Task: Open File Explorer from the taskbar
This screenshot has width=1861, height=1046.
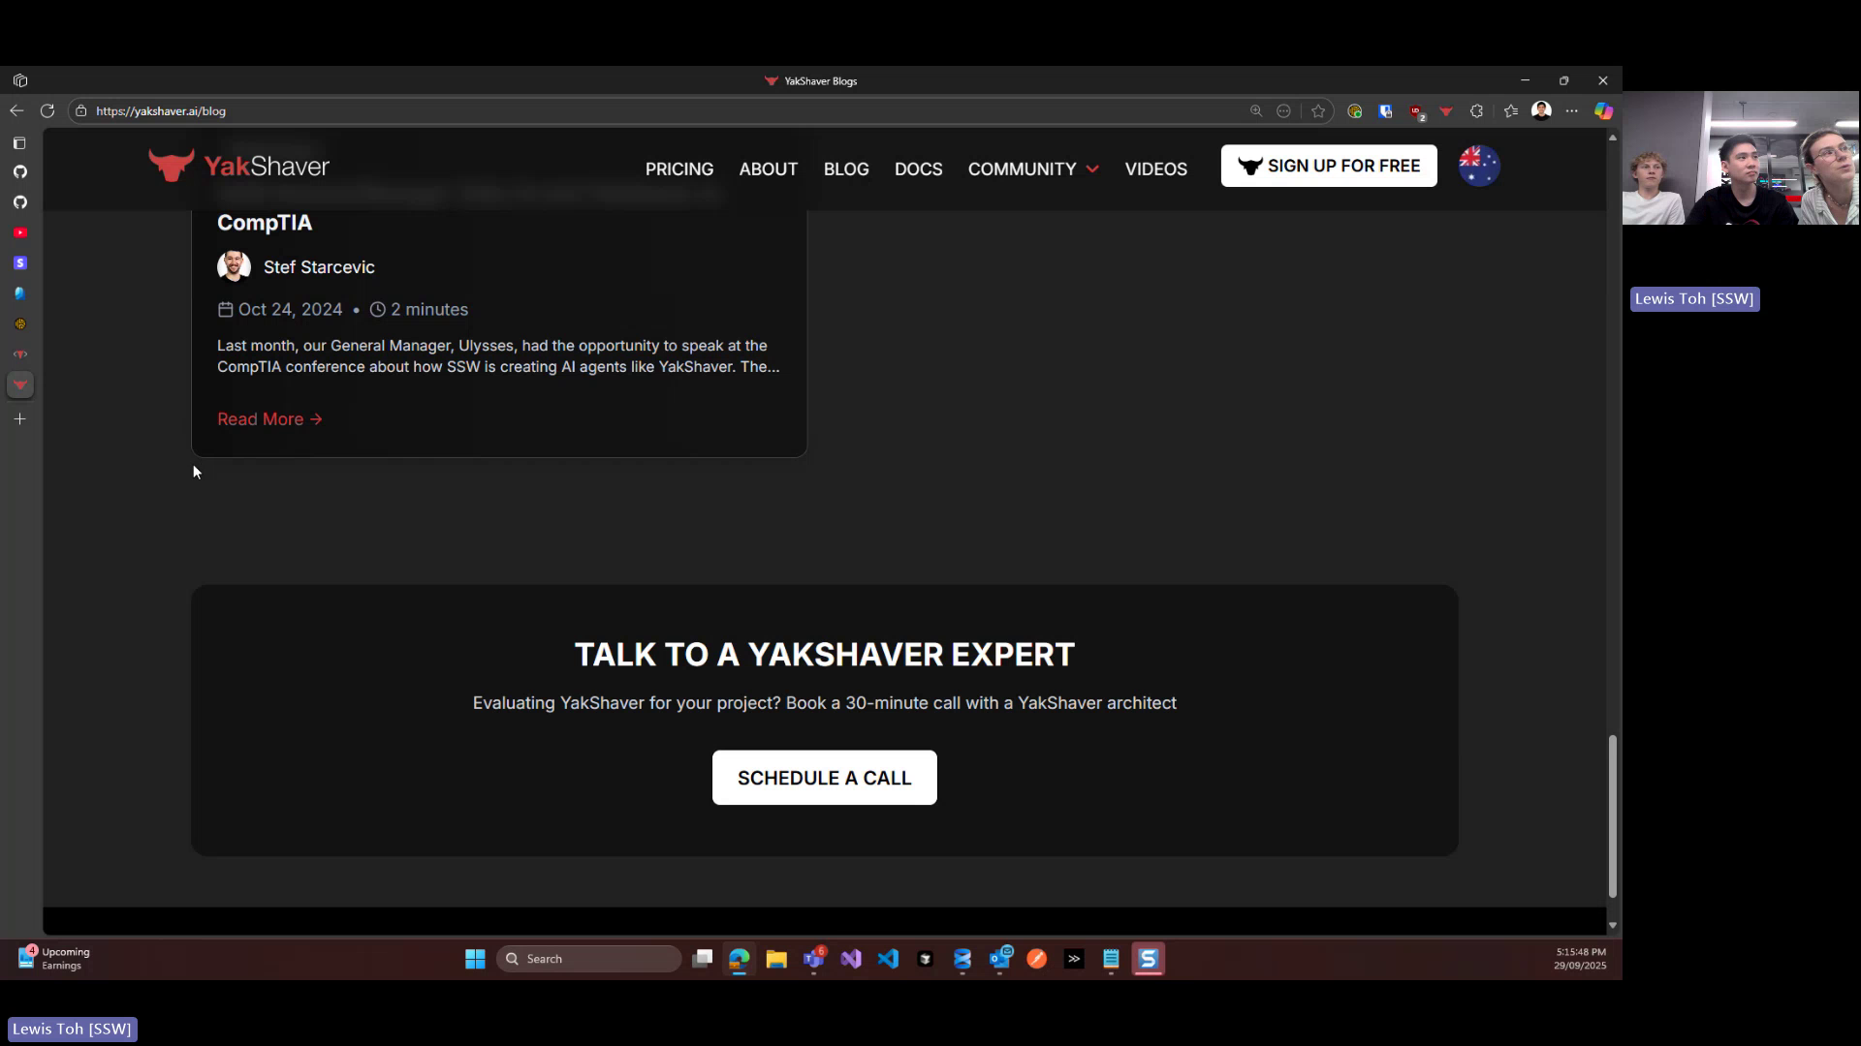Action: pyautogui.click(x=775, y=959)
